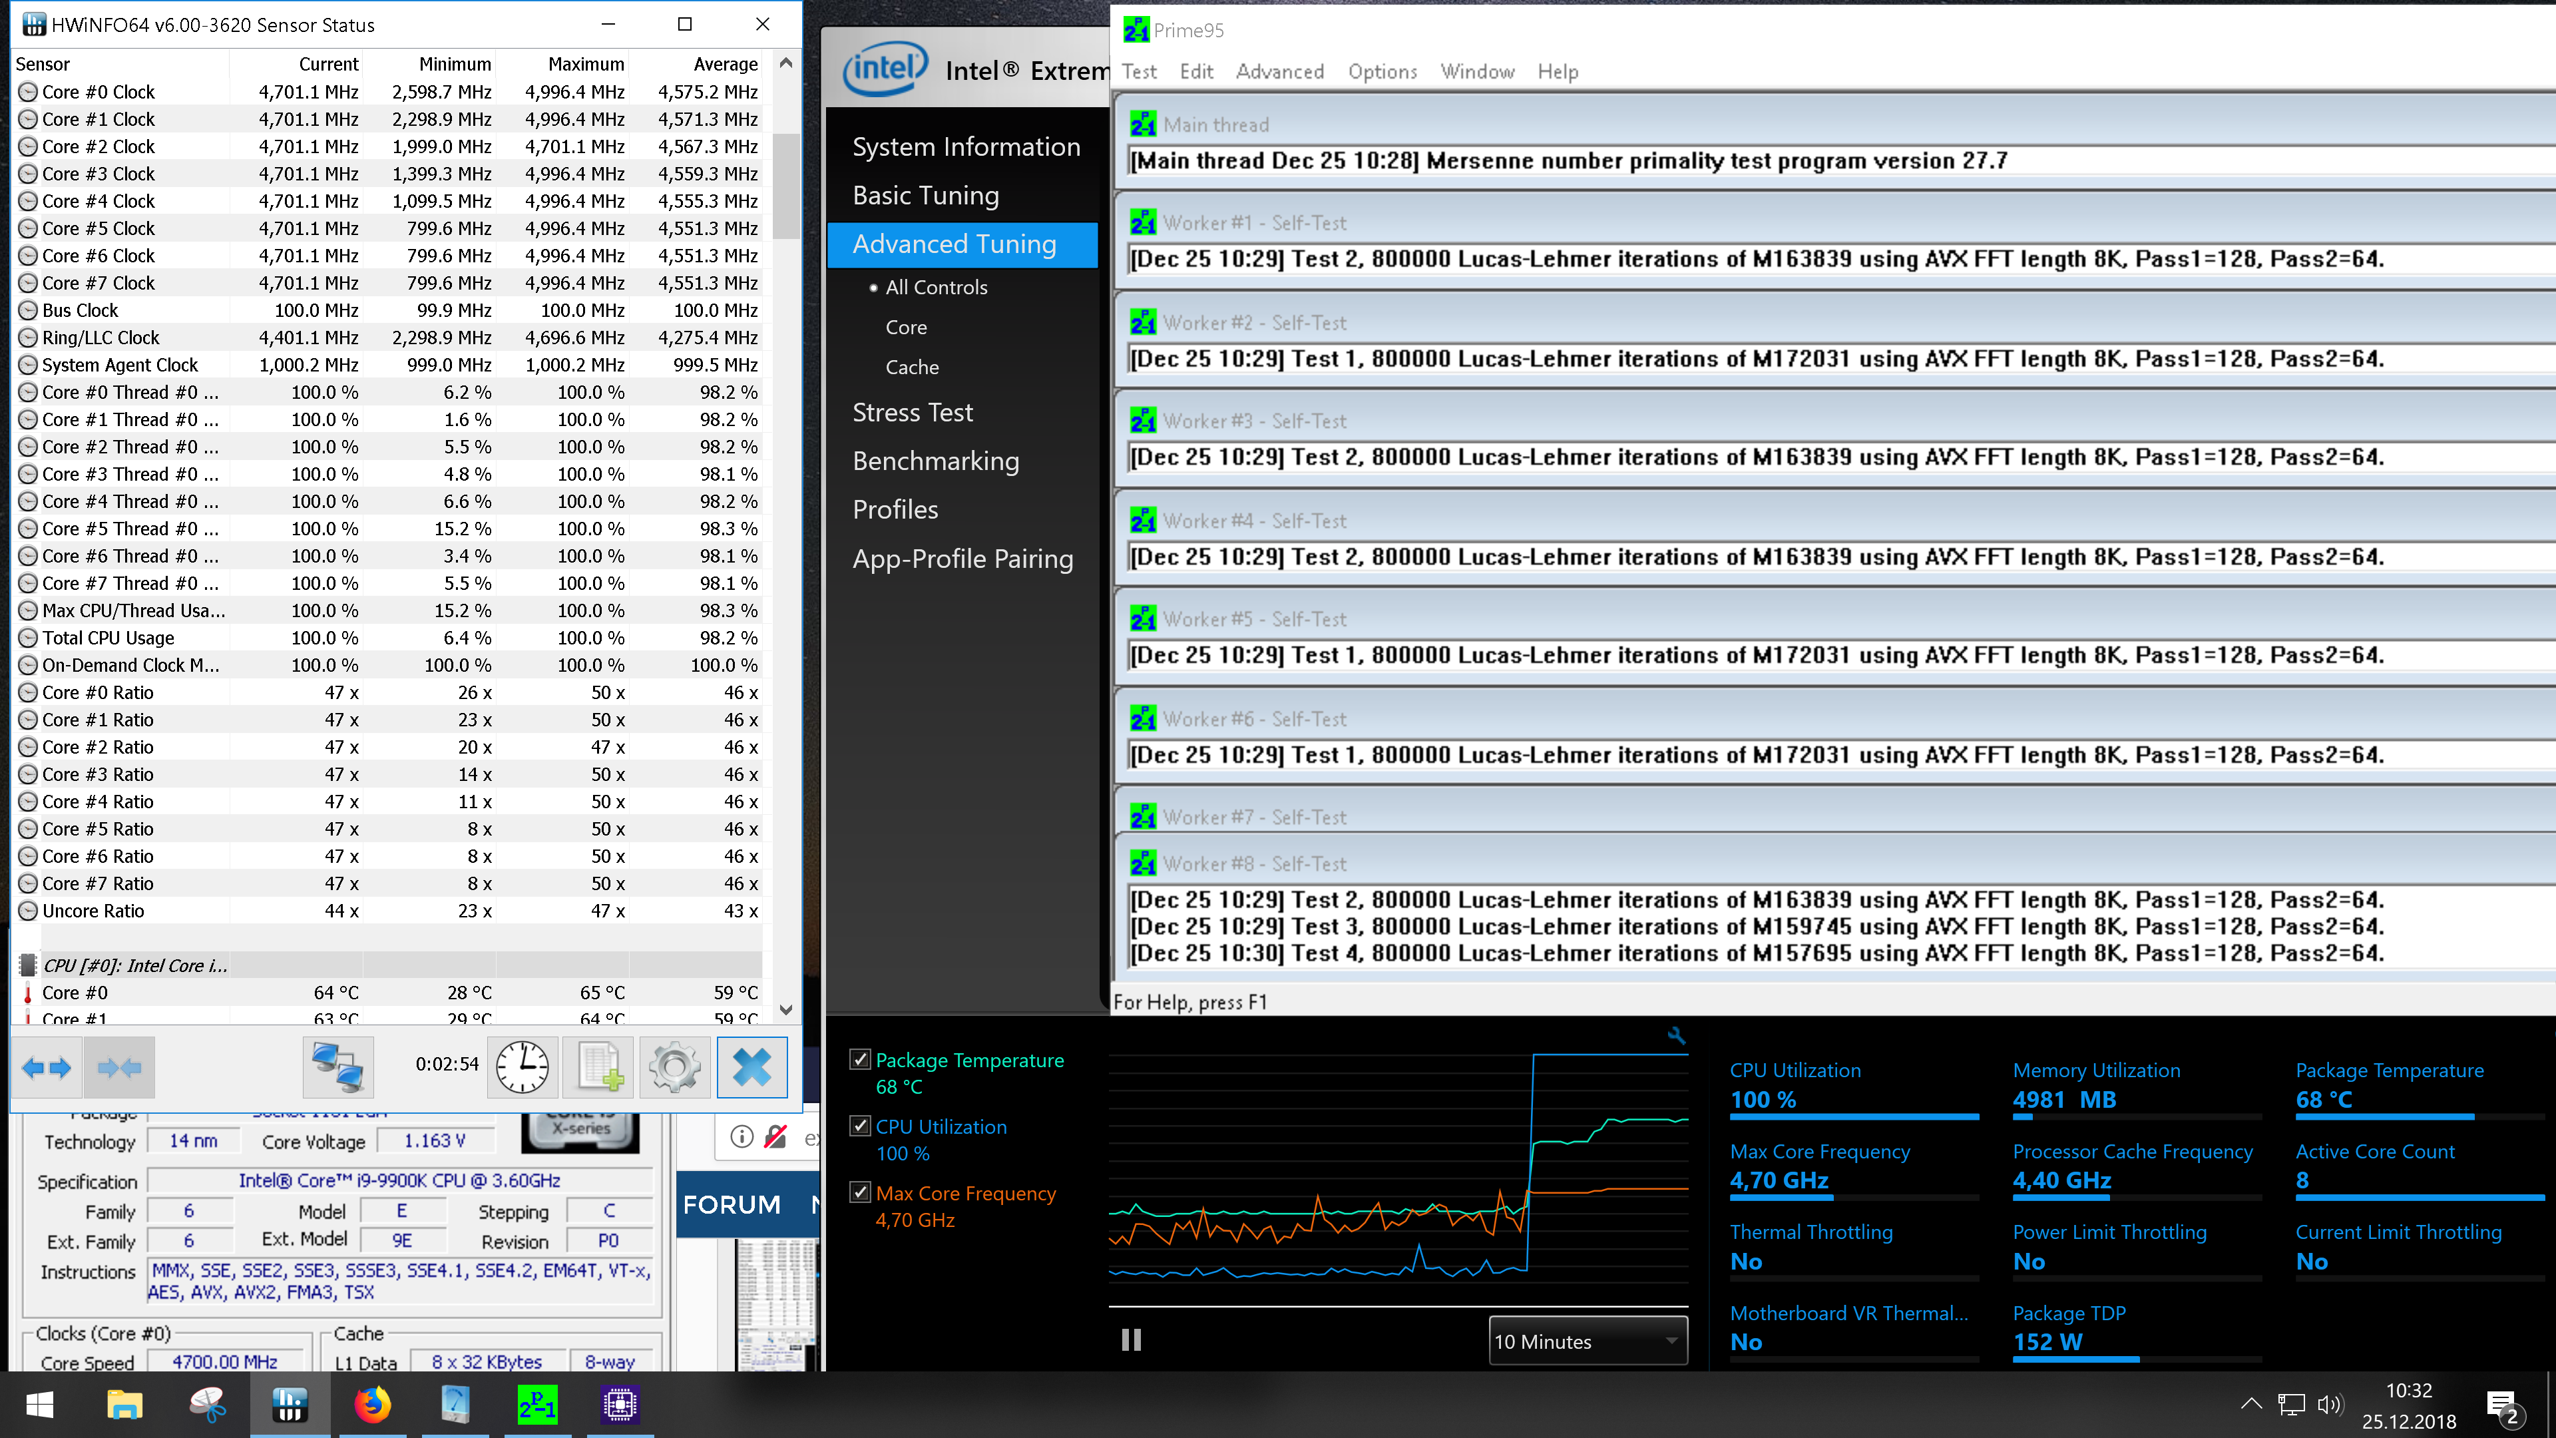Open HWiNFO sensor settings gear icon
The height and width of the screenshot is (1438, 2556).
(x=675, y=1068)
